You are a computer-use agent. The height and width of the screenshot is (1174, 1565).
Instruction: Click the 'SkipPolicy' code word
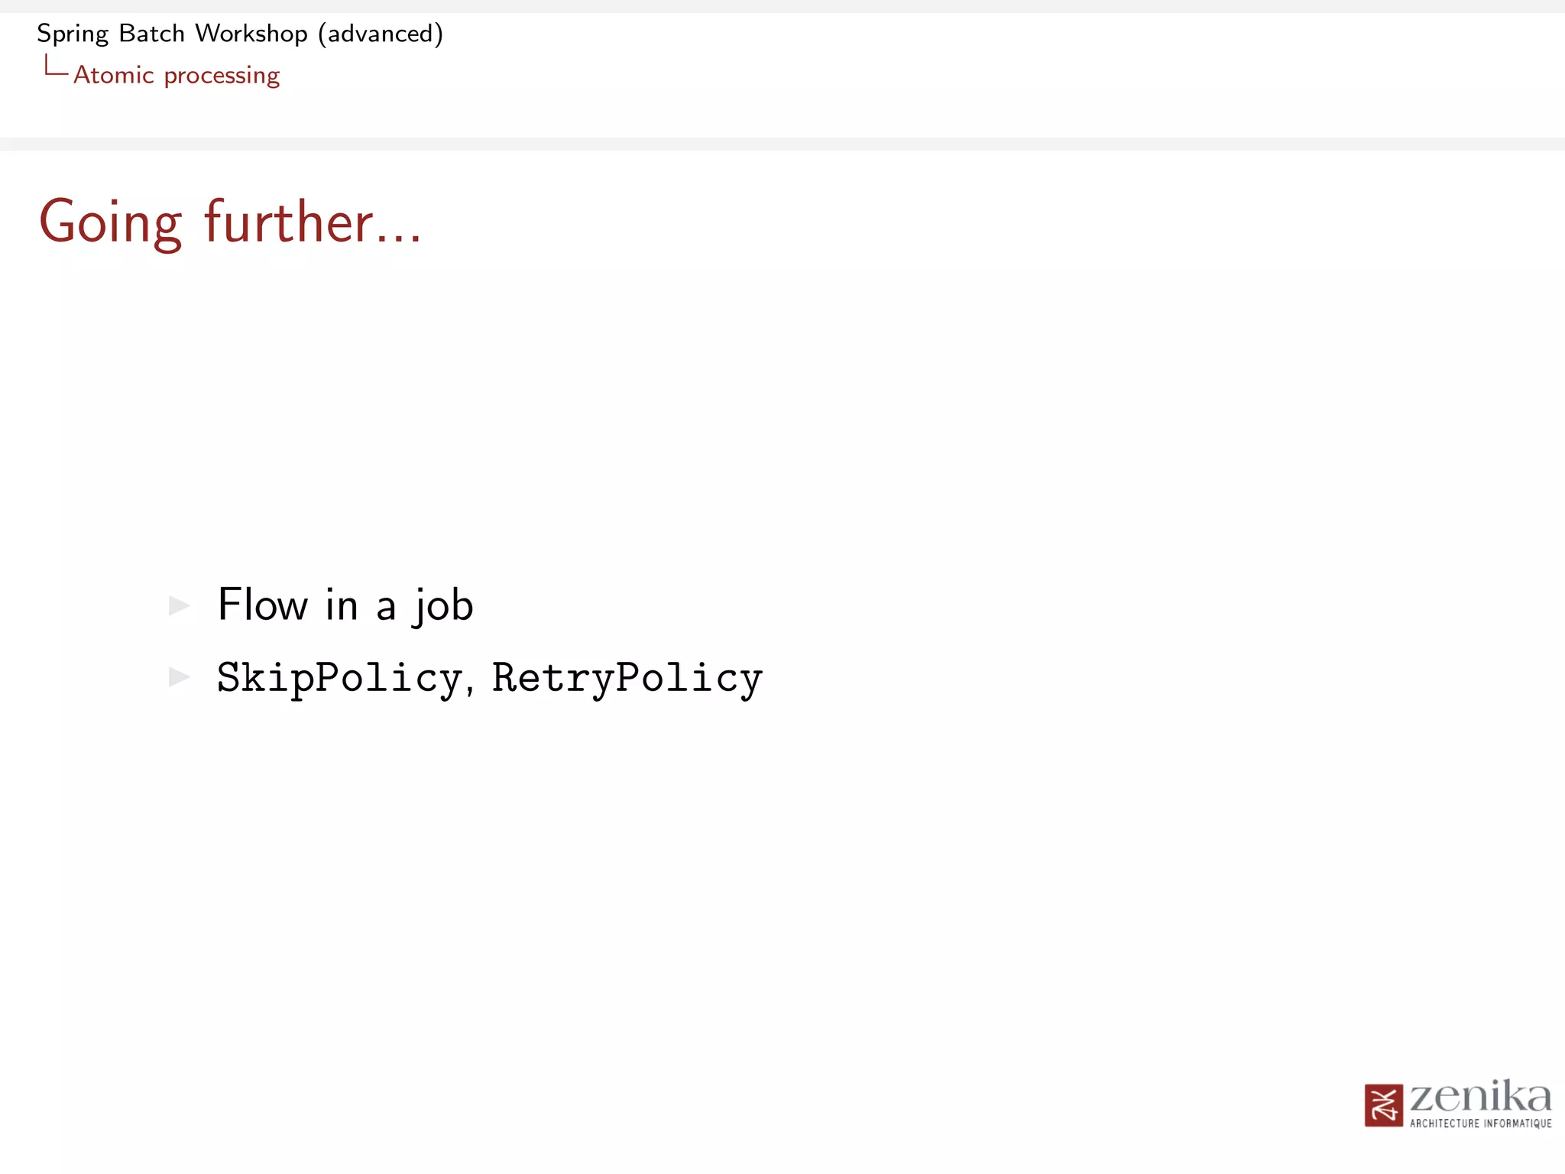pos(339,679)
